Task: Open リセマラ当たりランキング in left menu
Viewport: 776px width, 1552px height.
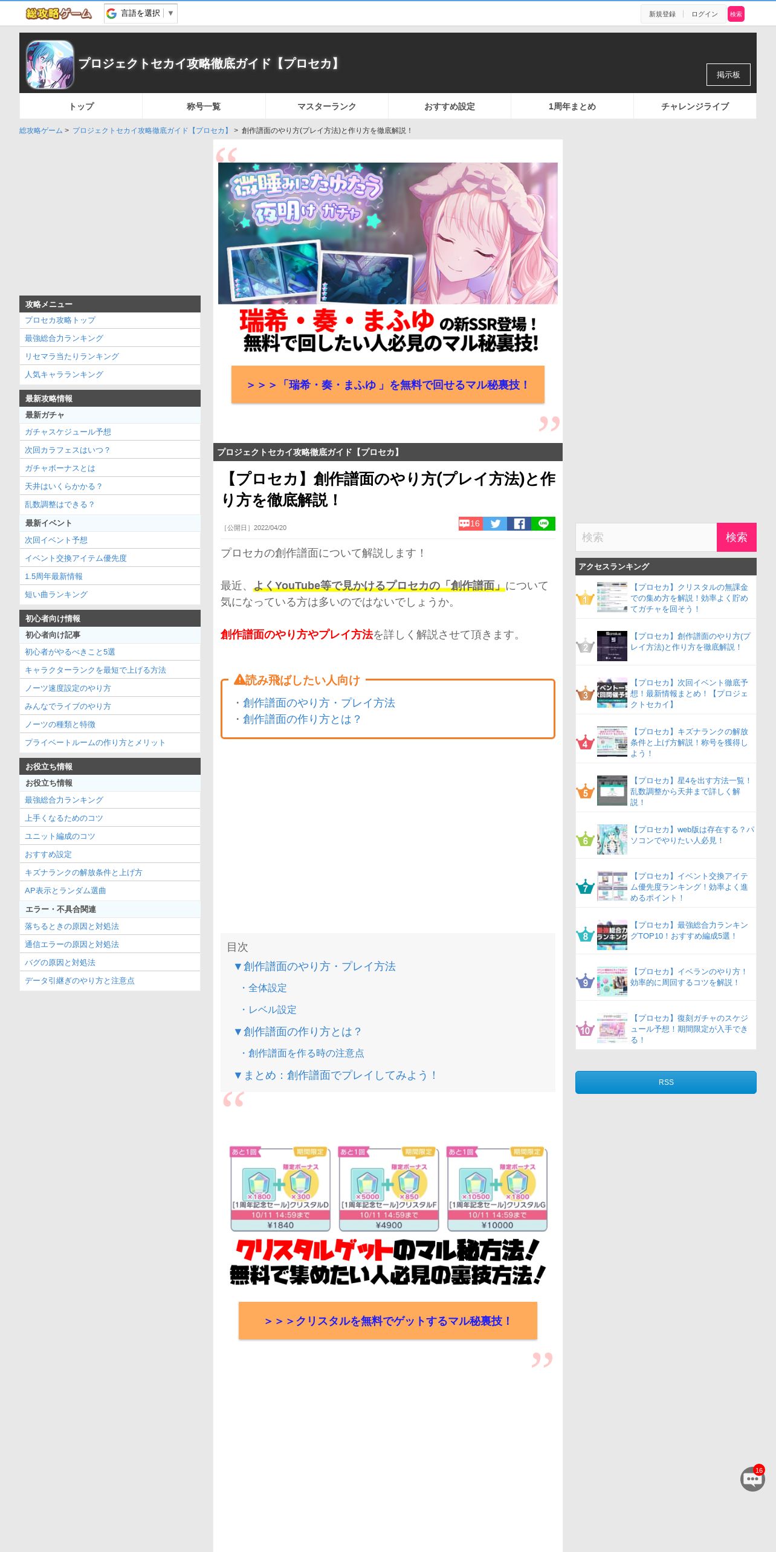Action: [x=110, y=357]
